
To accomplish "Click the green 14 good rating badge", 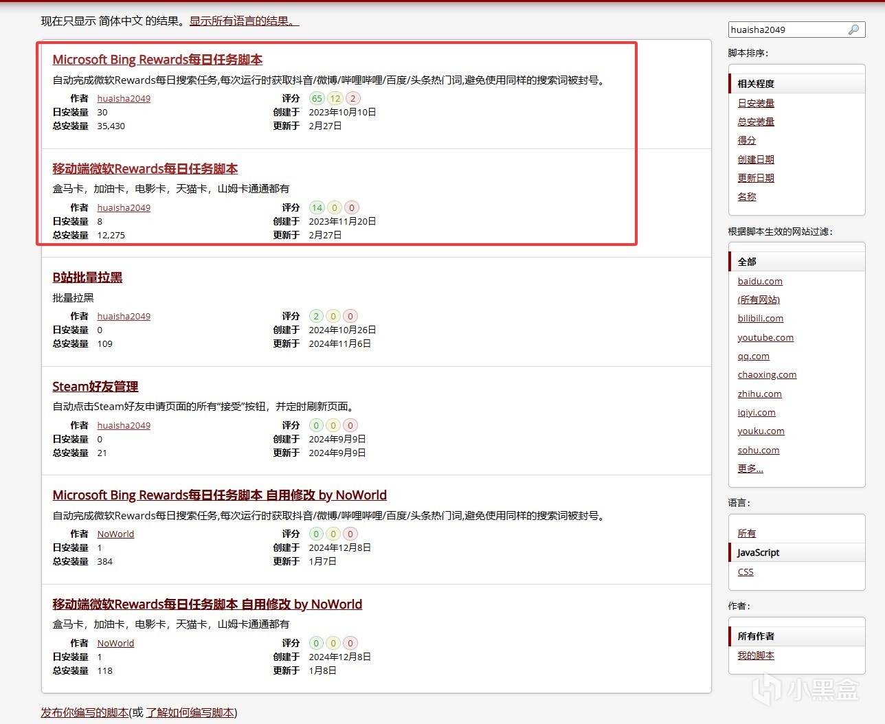I will (x=317, y=207).
